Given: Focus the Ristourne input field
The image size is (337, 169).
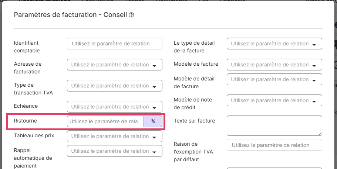Looking at the screenshot, I should [105, 121].
